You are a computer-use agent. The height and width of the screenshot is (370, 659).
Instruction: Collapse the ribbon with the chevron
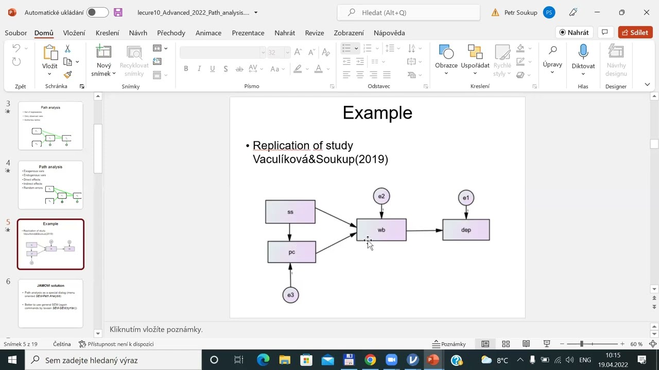(647, 84)
